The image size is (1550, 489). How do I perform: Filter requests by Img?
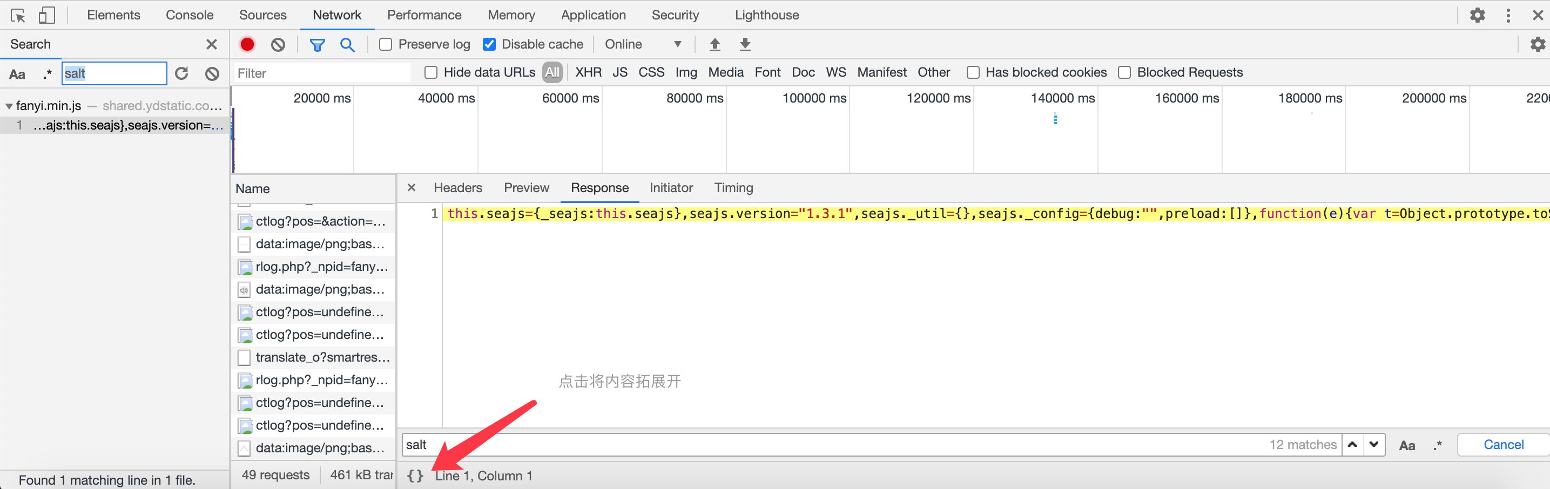coord(686,73)
